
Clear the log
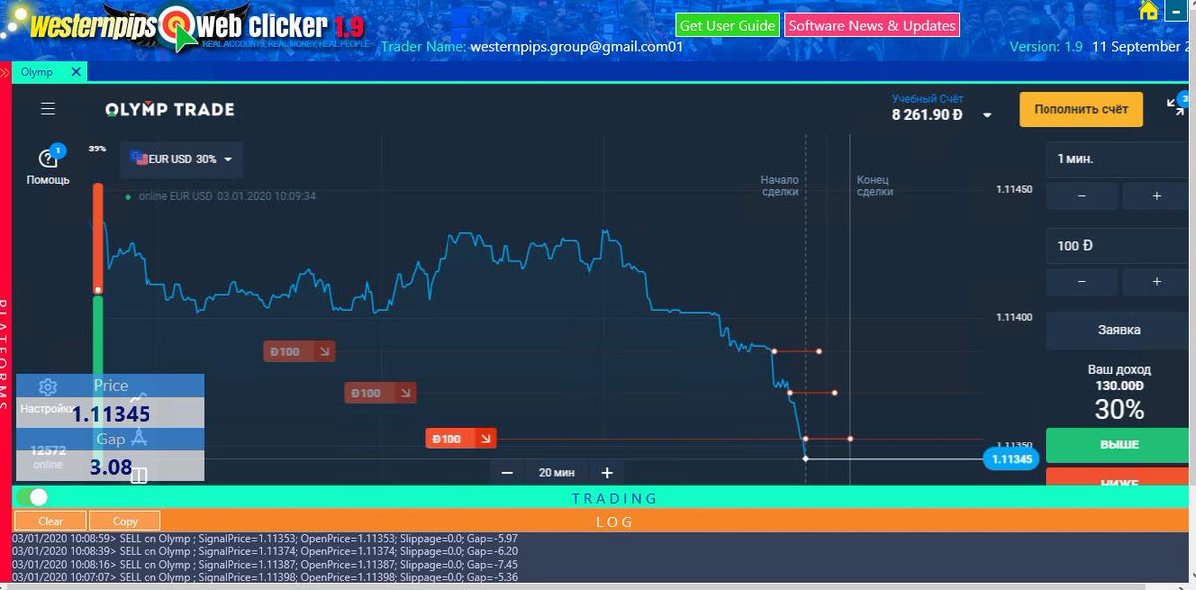click(50, 521)
